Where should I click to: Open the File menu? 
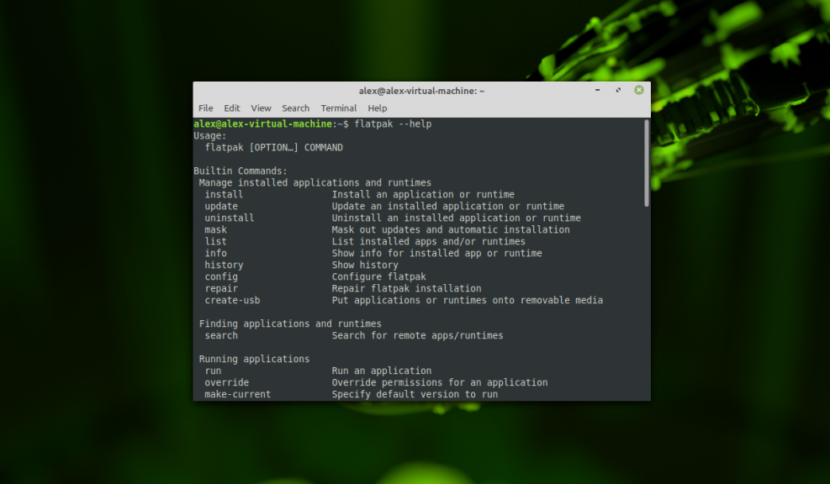[x=205, y=108]
